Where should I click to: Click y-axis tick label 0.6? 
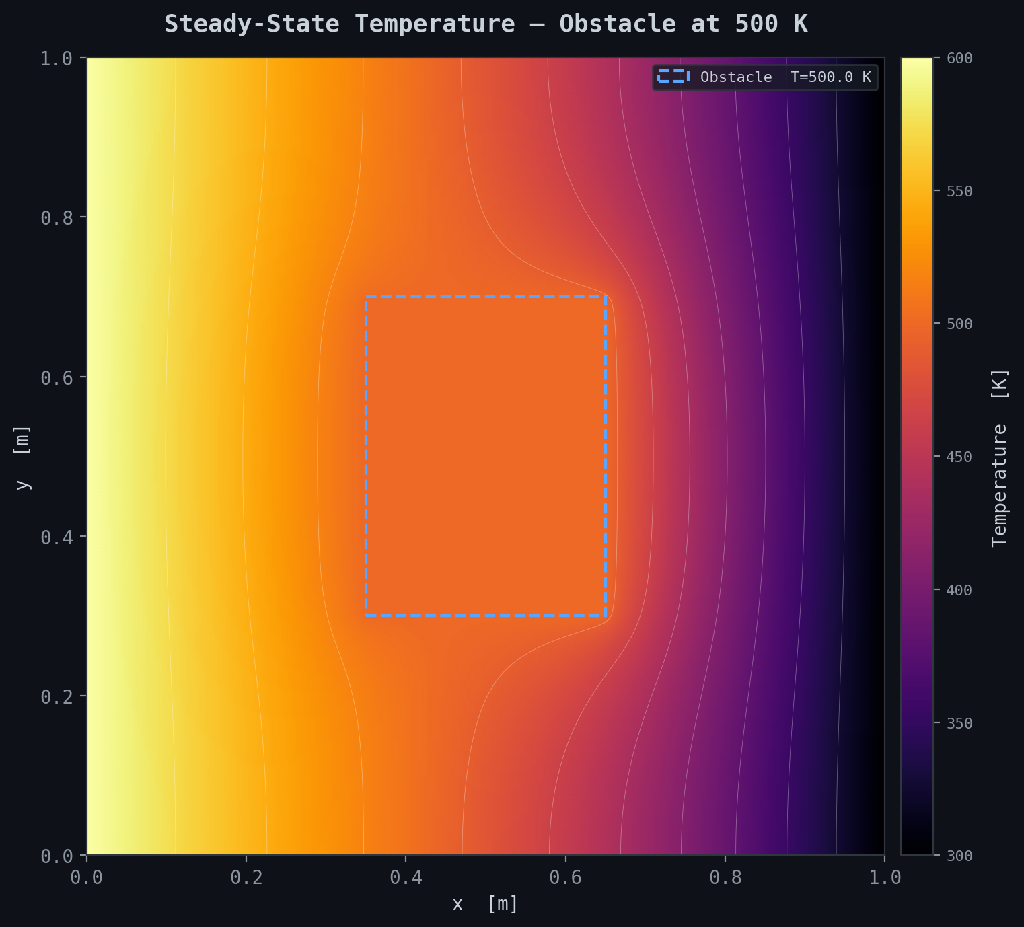click(57, 377)
